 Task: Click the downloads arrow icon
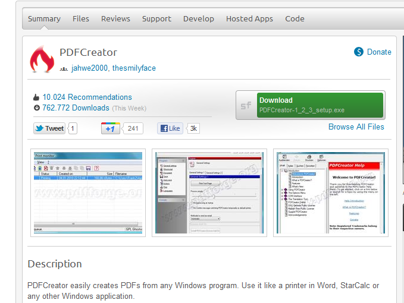point(36,108)
